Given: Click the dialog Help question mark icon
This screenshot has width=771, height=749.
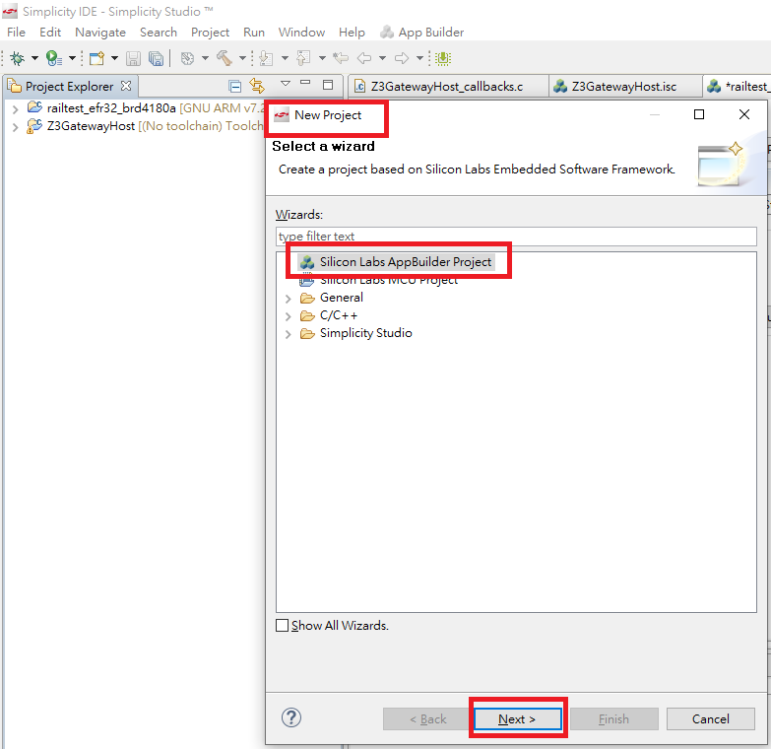Looking at the screenshot, I should click(291, 718).
